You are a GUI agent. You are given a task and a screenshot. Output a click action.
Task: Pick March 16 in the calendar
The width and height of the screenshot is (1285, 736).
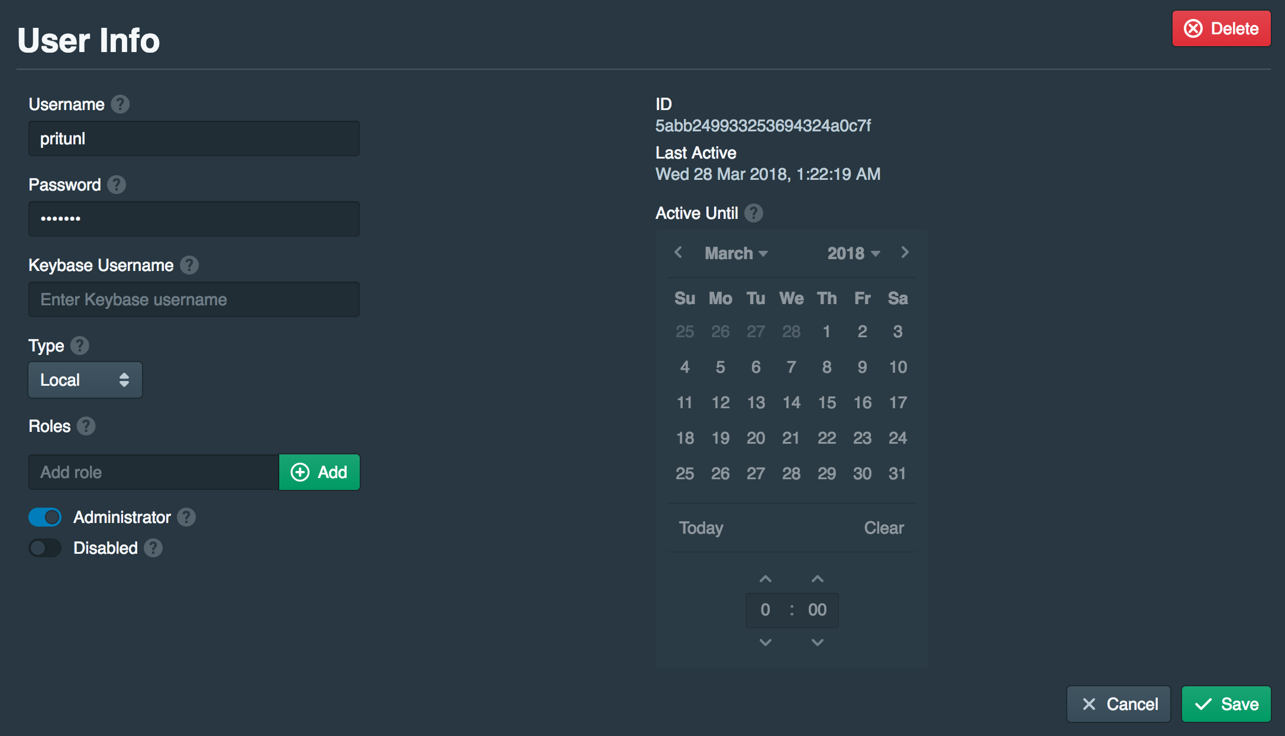pyautogui.click(x=863, y=402)
